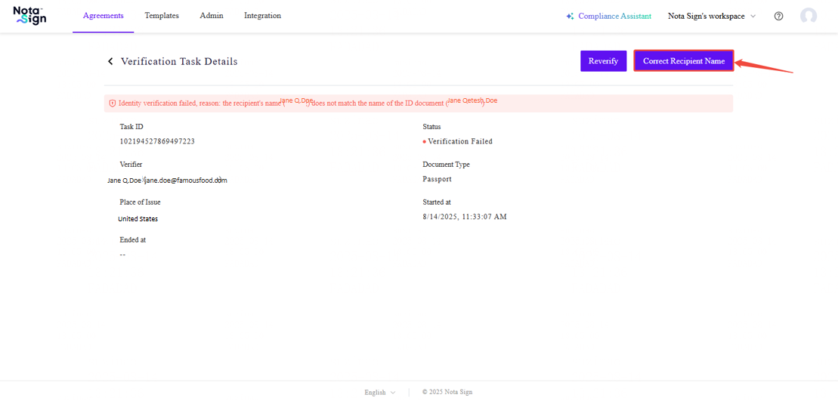Click the © 2025 Nota Sign footer text
838x404 pixels.
447,393
